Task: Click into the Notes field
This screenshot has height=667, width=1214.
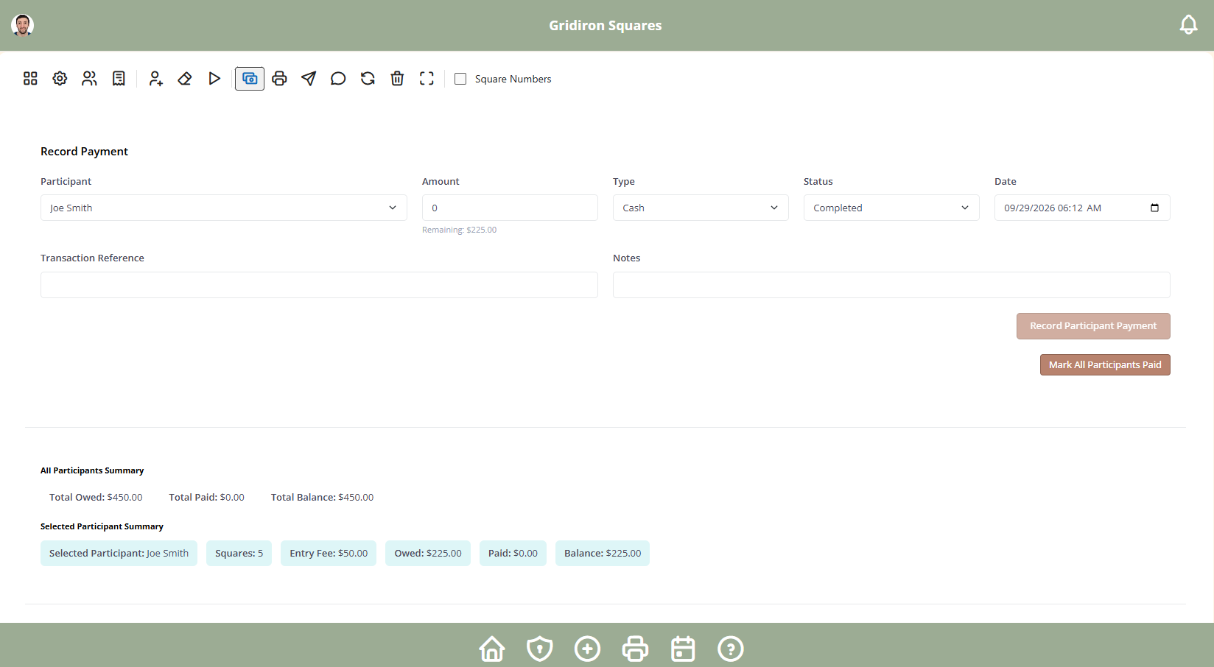Action: [x=891, y=285]
